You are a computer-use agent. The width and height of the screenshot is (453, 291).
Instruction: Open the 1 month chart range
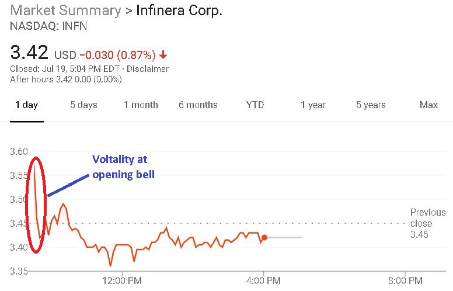[x=141, y=105]
